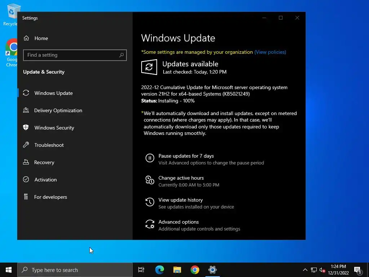Click the taskbar Type here to search box
The image size is (369, 277).
coord(75,270)
